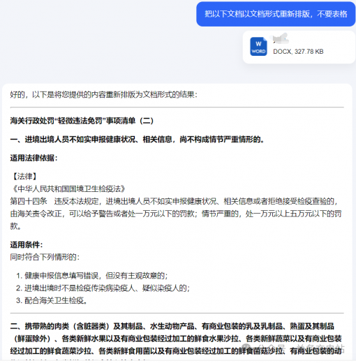Click the 公众号 watermark at the bottom
Viewport: 356px width, 363px height.
pos(293,348)
